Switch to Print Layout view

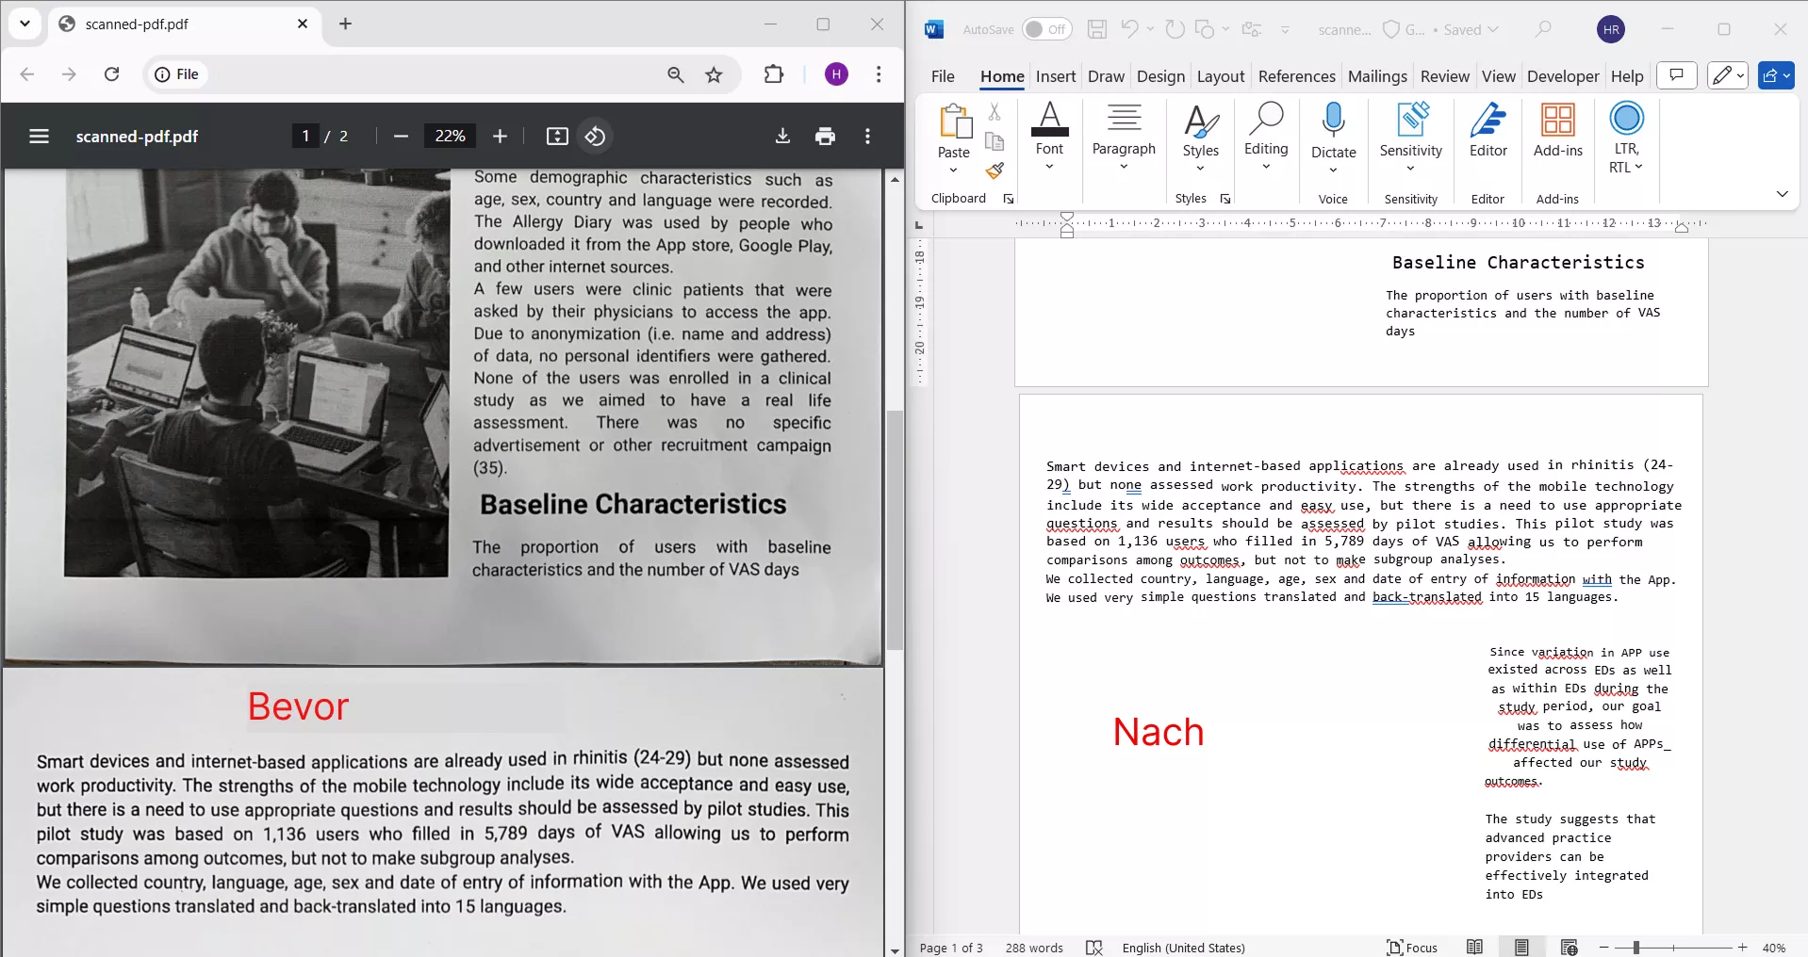coord(1521,948)
